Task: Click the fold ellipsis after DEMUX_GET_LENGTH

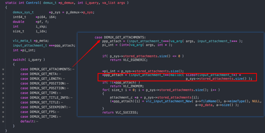Action: point(64,79)
